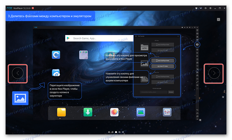Expand the title bar dropdown arrow menu
This screenshot has width=232, height=140.
pos(201,8)
